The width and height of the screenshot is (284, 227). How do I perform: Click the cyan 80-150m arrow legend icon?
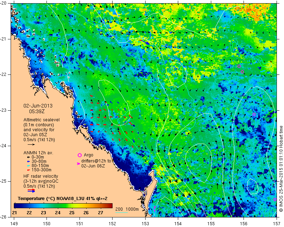click(28, 166)
